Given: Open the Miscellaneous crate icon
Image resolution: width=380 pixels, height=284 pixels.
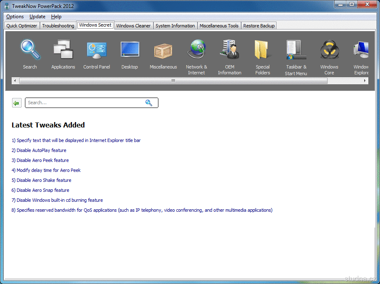Looking at the screenshot, I should pyautogui.click(x=163, y=51).
